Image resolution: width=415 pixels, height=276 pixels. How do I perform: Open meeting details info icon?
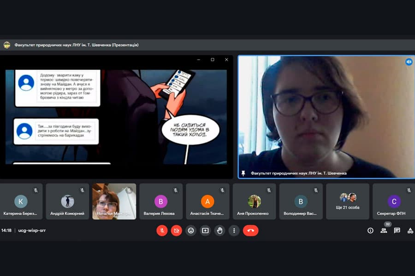point(370,230)
